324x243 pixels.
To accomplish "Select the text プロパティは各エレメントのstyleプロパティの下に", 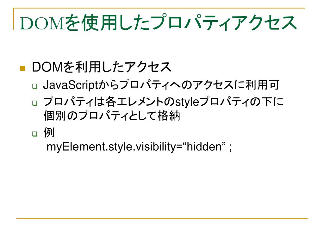I will pos(163,102).
